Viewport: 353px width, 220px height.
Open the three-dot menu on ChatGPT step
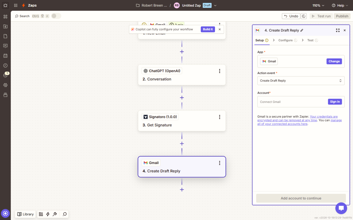tap(220, 71)
